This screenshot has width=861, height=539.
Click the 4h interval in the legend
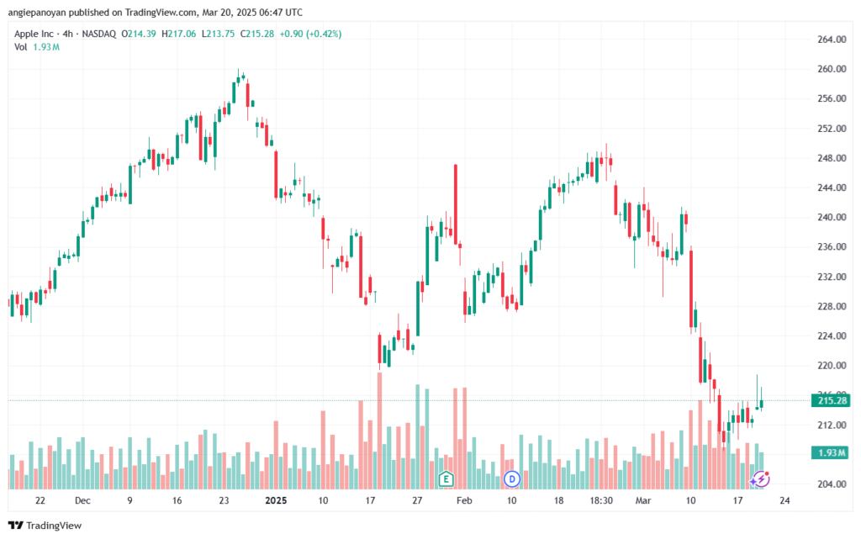(x=67, y=34)
